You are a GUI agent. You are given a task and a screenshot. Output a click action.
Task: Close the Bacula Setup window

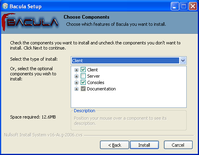[x=193, y=6]
